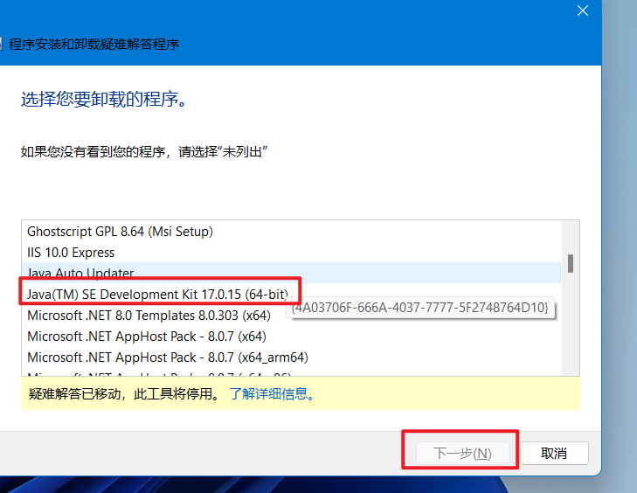Click the 取消 button
637x493 pixels.
tap(554, 454)
